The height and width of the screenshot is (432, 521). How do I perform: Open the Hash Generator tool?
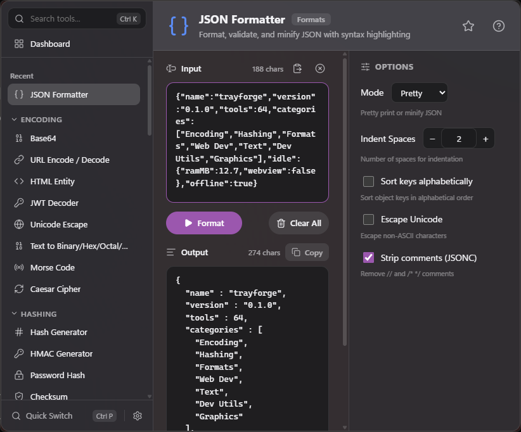point(74,332)
